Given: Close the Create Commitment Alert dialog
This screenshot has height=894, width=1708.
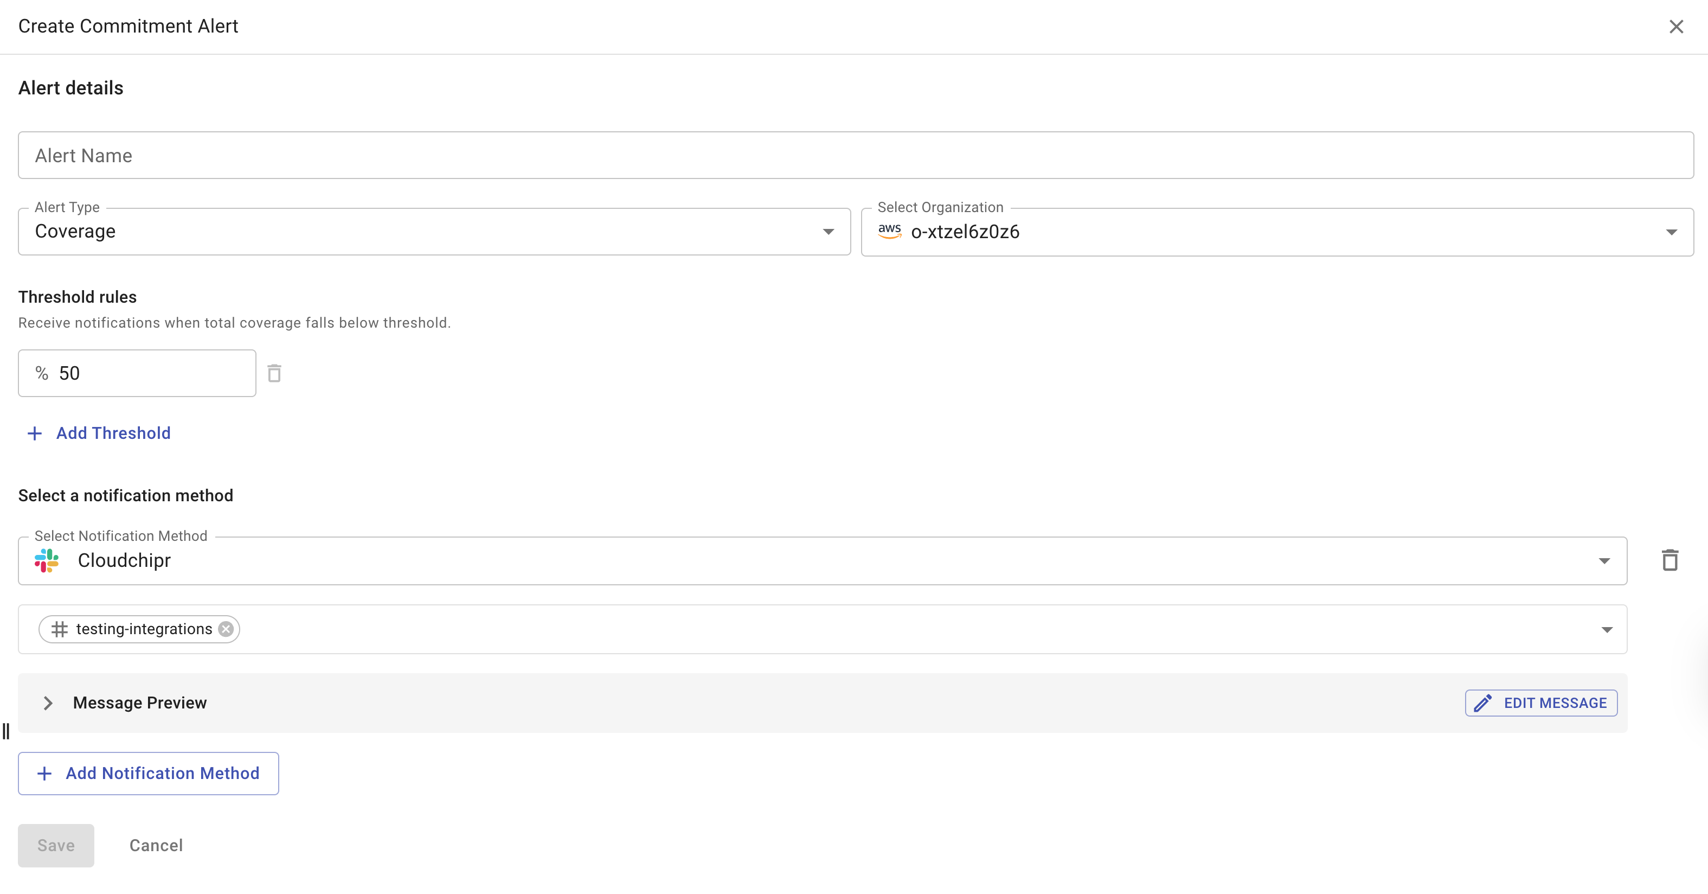Looking at the screenshot, I should tap(1675, 27).
